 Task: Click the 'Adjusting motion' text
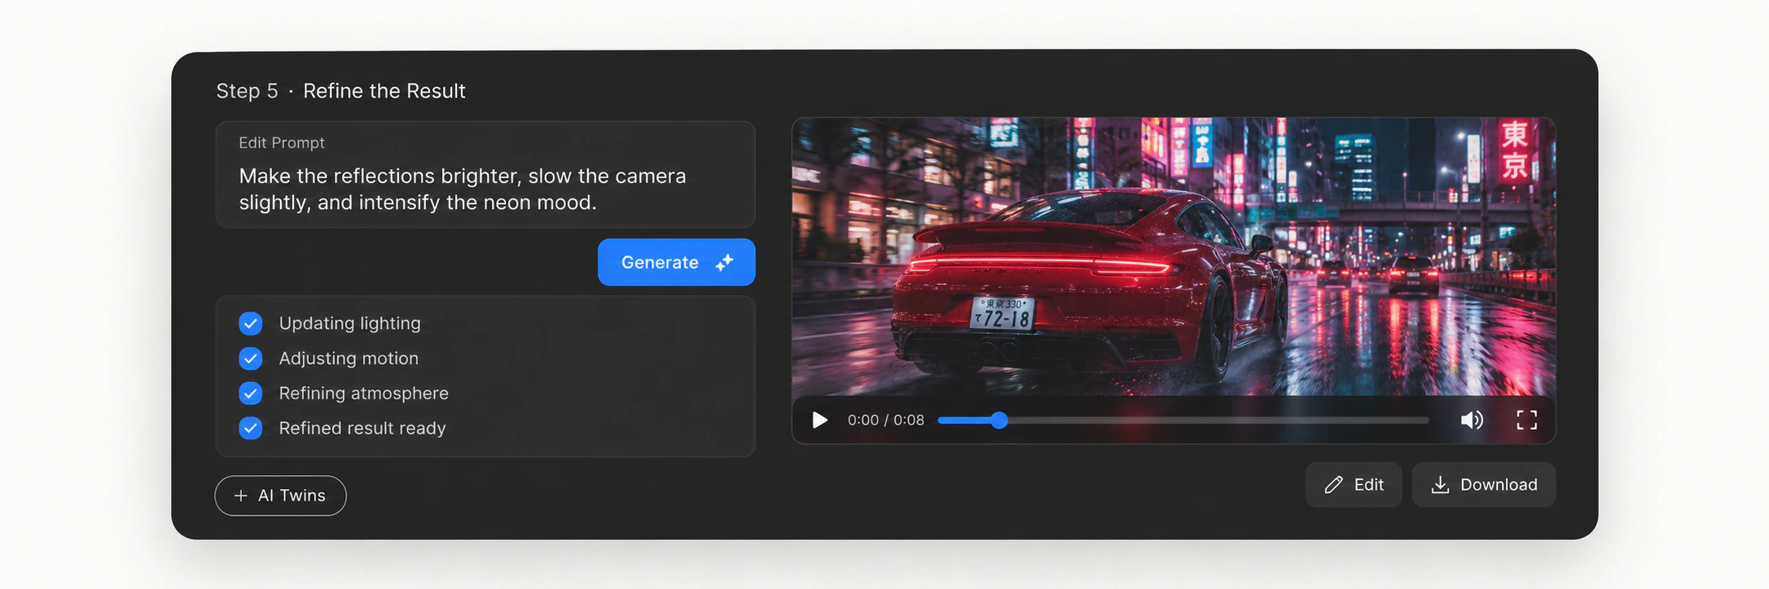349,358
